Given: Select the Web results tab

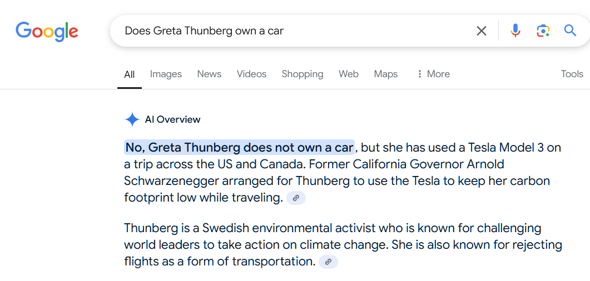Looking at the screenshot, I should tap(349, 74).
